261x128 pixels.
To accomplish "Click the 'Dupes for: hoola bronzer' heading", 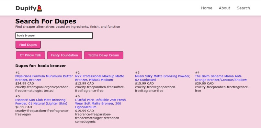I will (x=40, y=66).
